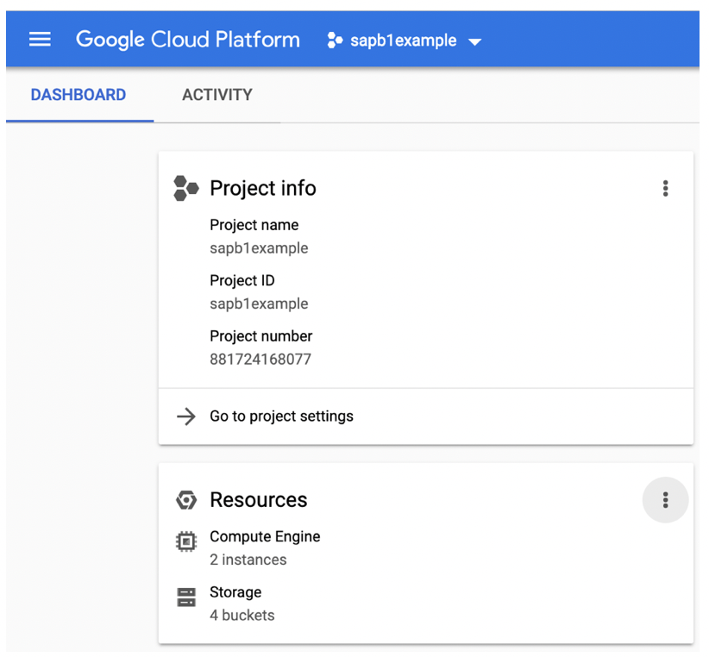This screenshot has width=709, height=657.
Task: Click the Resources card hexagon icon
Action: coord(185,500)
